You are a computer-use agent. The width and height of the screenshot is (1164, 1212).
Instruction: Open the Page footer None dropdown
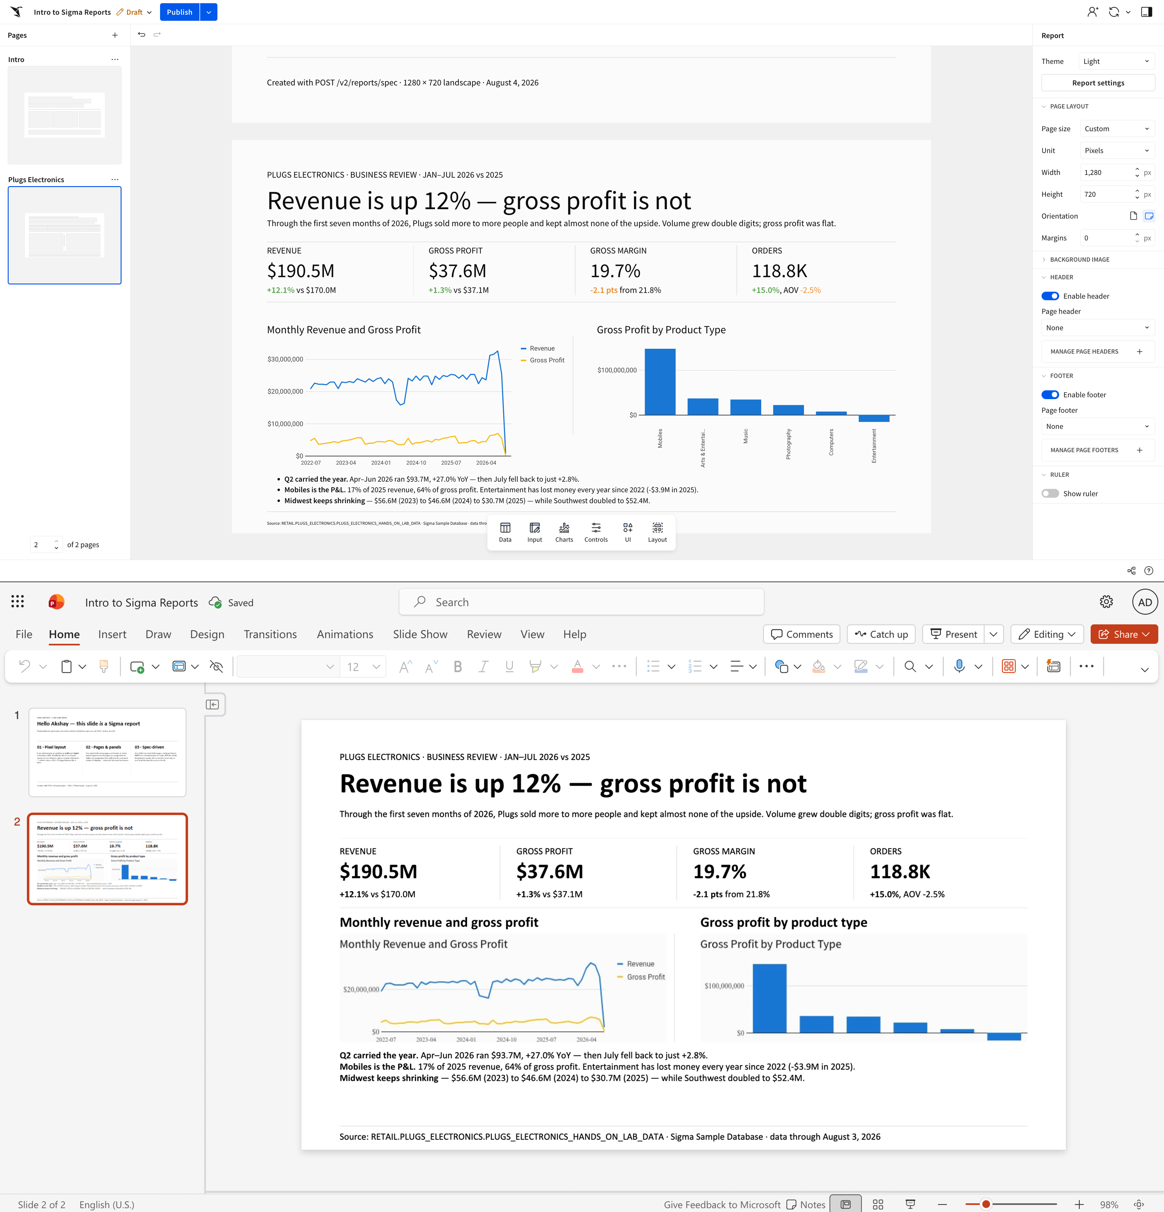[1098, 426]
